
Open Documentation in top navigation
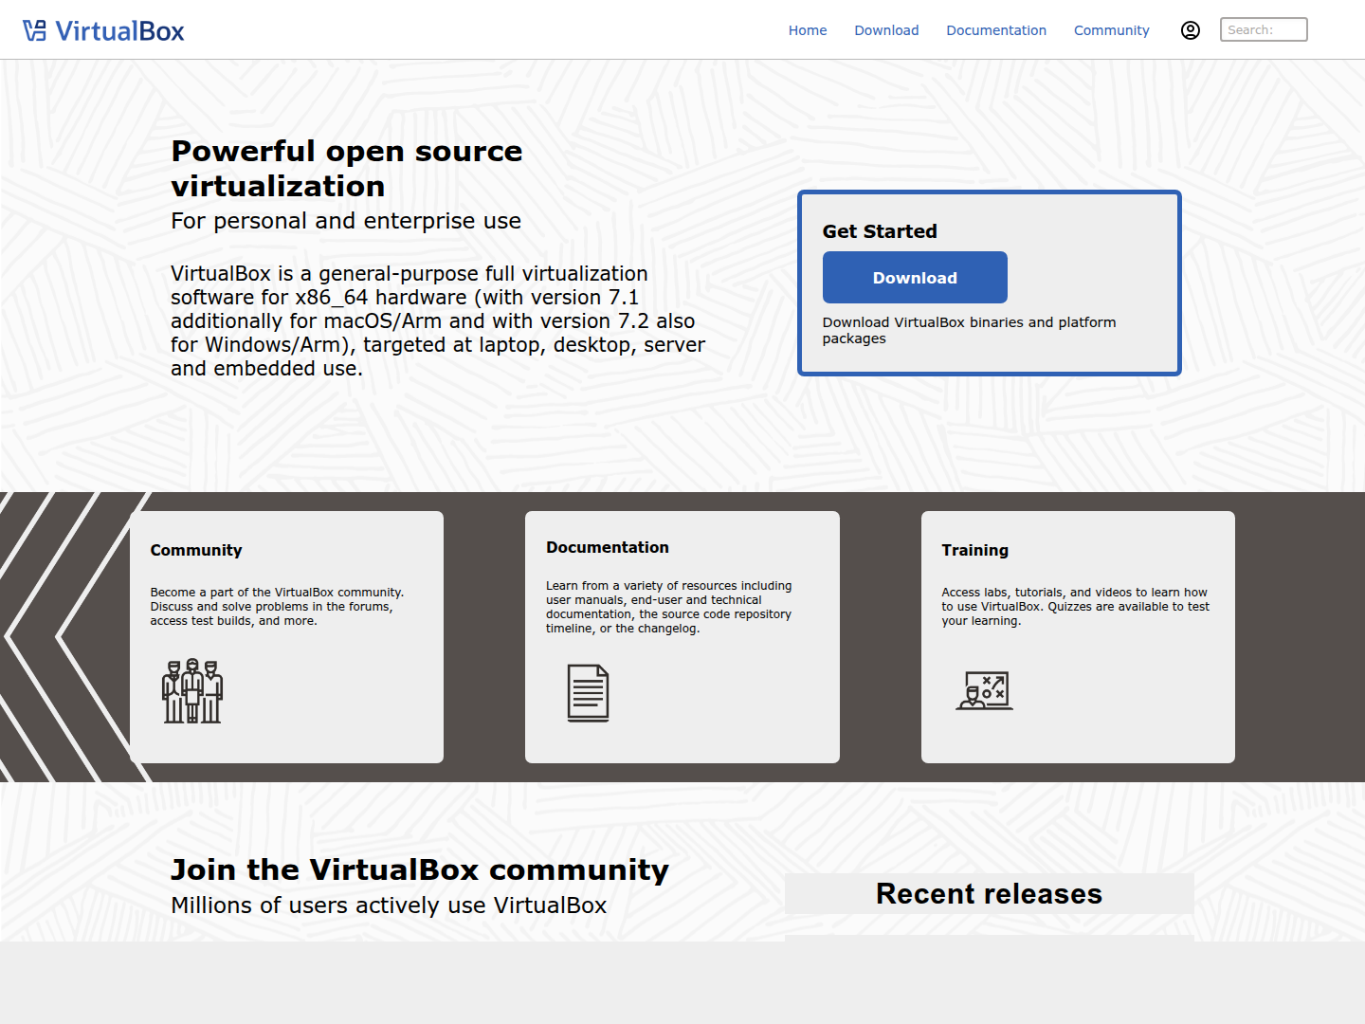coord(996,30)
